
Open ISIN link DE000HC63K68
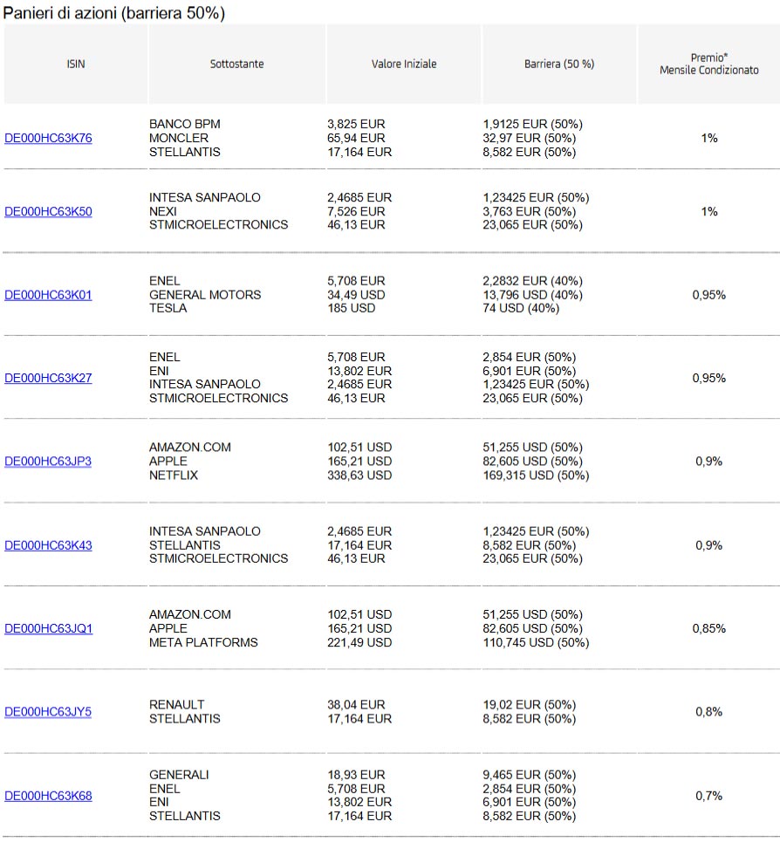point(48,796)
